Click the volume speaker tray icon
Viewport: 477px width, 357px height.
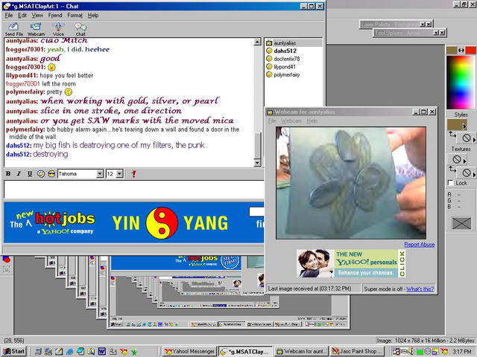click(411, 351)
